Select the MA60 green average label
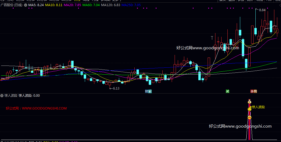The width and height of the screenshot is (281, 142). pyautogui.click(x=91, y=5)
